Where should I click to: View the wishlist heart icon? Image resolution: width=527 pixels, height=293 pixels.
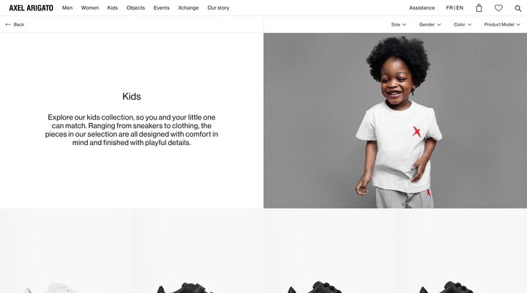pyautogui.click(x=498, y=8)
